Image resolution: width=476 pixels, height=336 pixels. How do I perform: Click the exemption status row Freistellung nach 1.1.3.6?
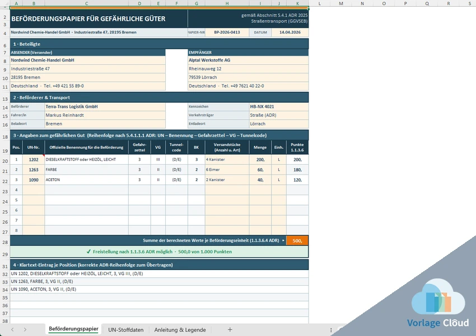(159, 252)
